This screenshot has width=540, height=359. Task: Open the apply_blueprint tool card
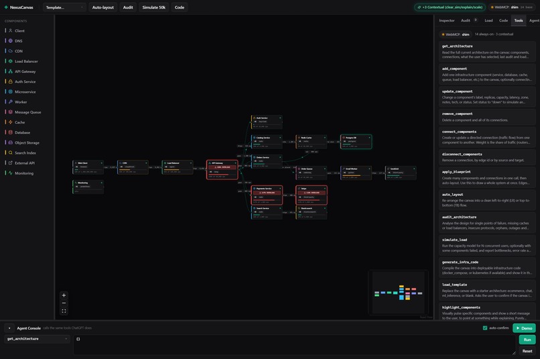(x=487, y=177)
